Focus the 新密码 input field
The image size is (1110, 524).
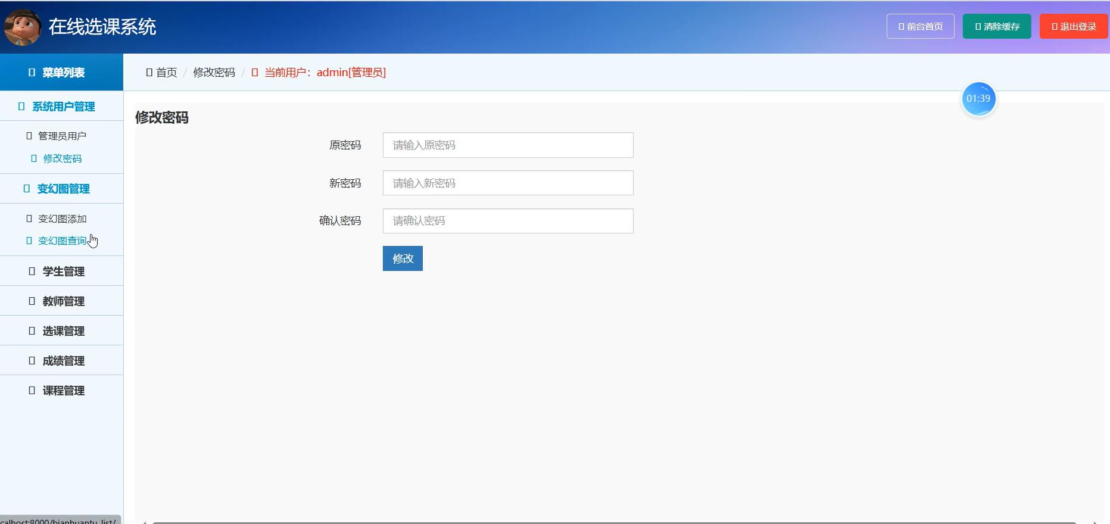coord(508,183)
